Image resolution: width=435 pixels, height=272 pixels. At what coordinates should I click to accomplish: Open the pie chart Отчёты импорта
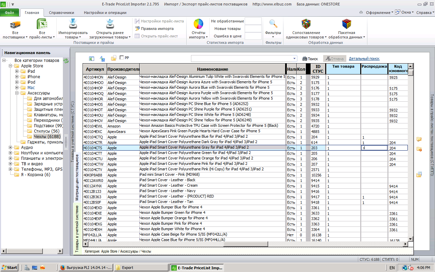[x=198, y=24]
